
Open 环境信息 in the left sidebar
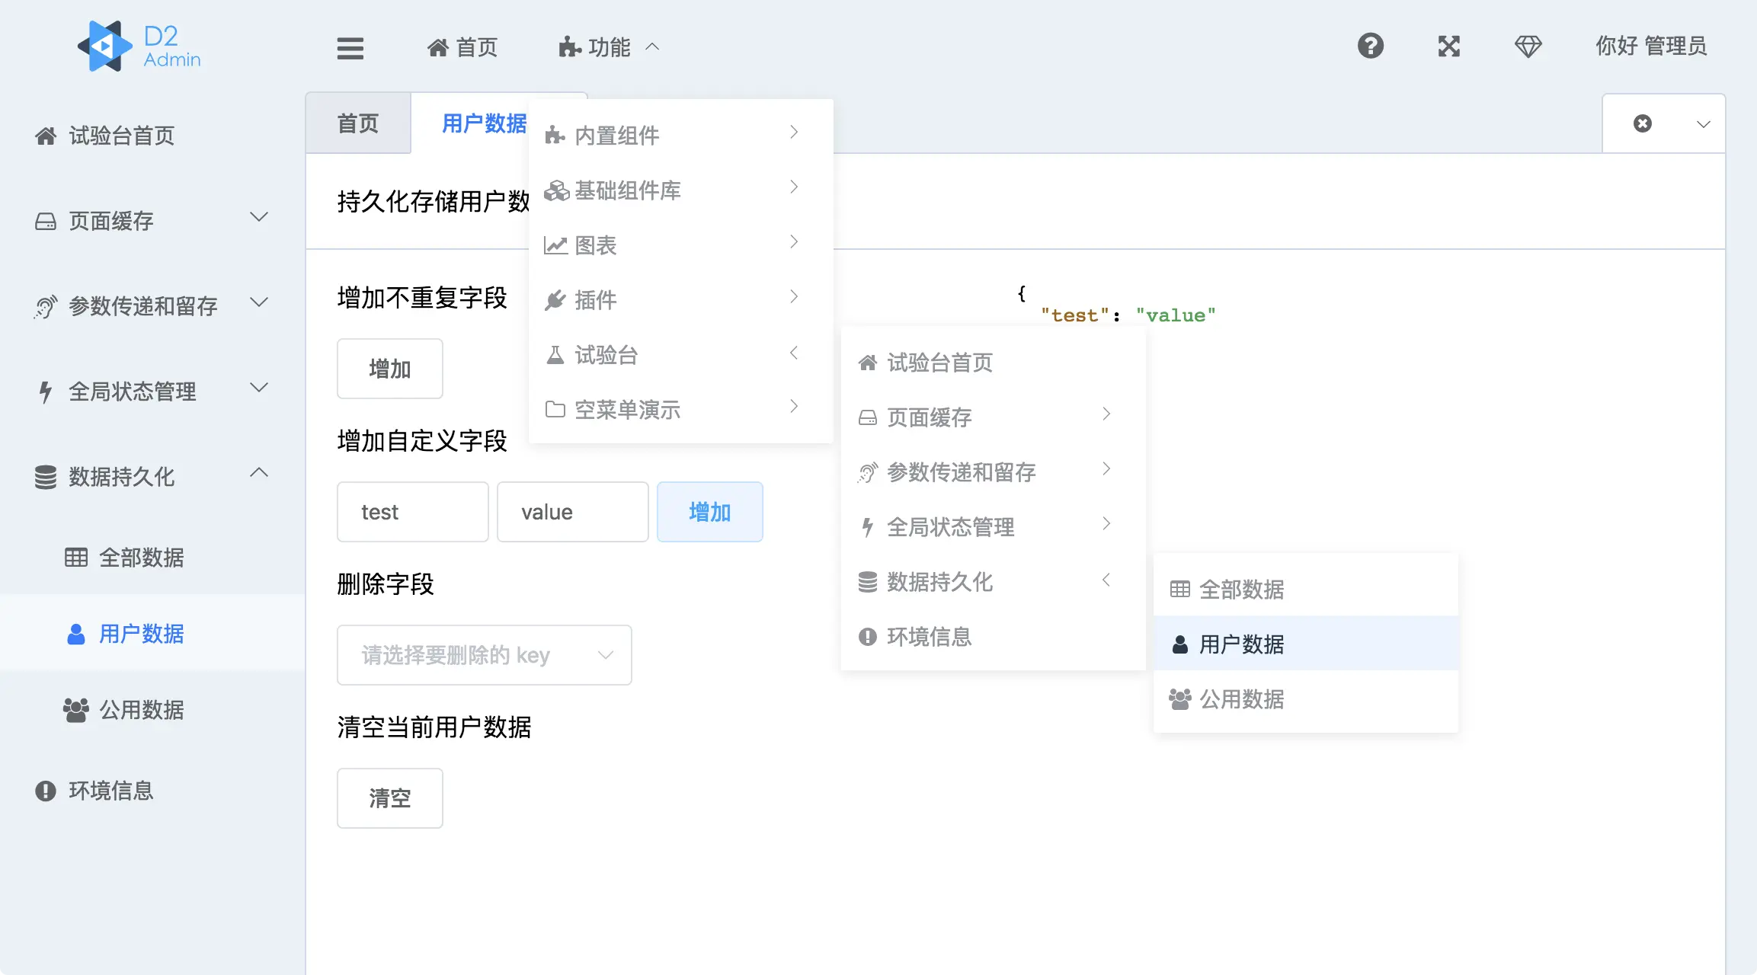coord(110,791)
